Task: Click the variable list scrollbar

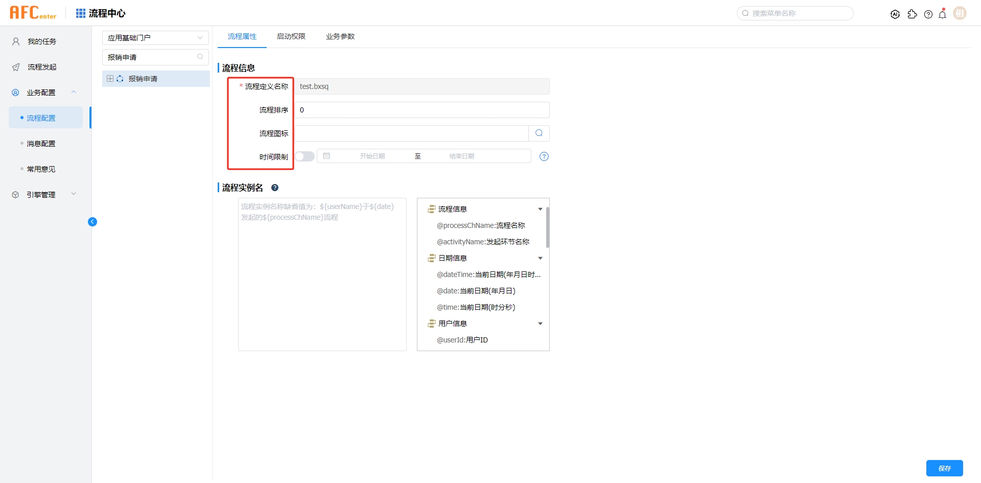Action: (547, 227)
